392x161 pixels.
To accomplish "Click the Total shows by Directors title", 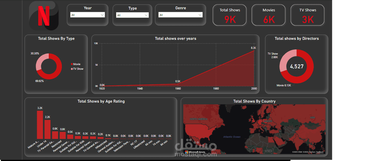I will tap(297, 38).
